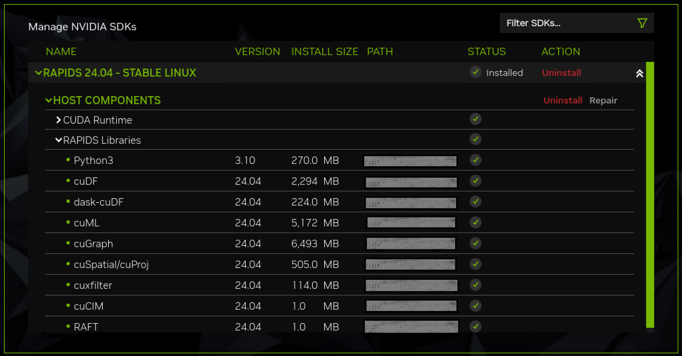This screenshot has width=682, height=356.
Task: Expand the CUDA Runtime row
Action: [x=58, y=120]
